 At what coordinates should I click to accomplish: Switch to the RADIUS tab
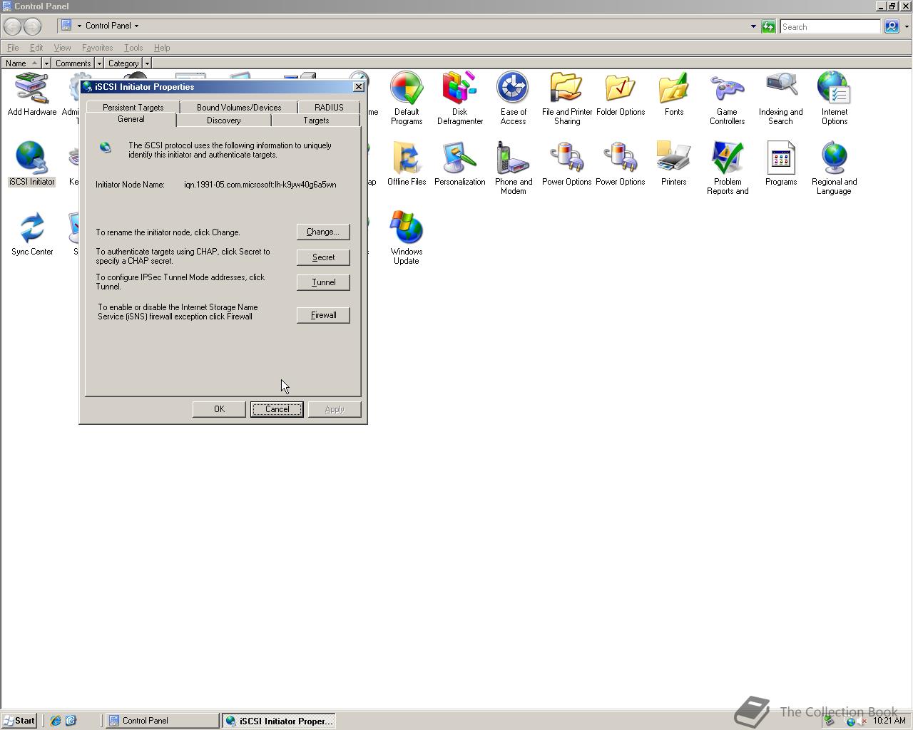tap(329, 107)
